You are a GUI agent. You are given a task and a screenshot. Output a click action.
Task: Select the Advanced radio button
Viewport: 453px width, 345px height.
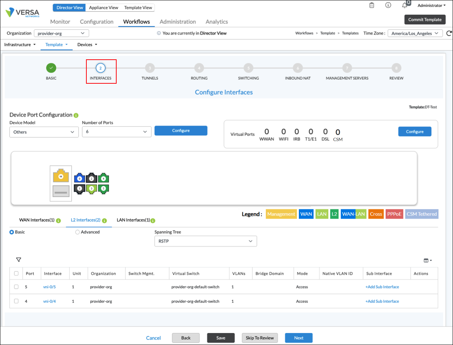[x=77, y=232]
